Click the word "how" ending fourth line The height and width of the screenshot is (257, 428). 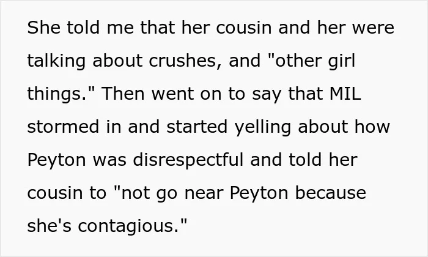point(372,127)
